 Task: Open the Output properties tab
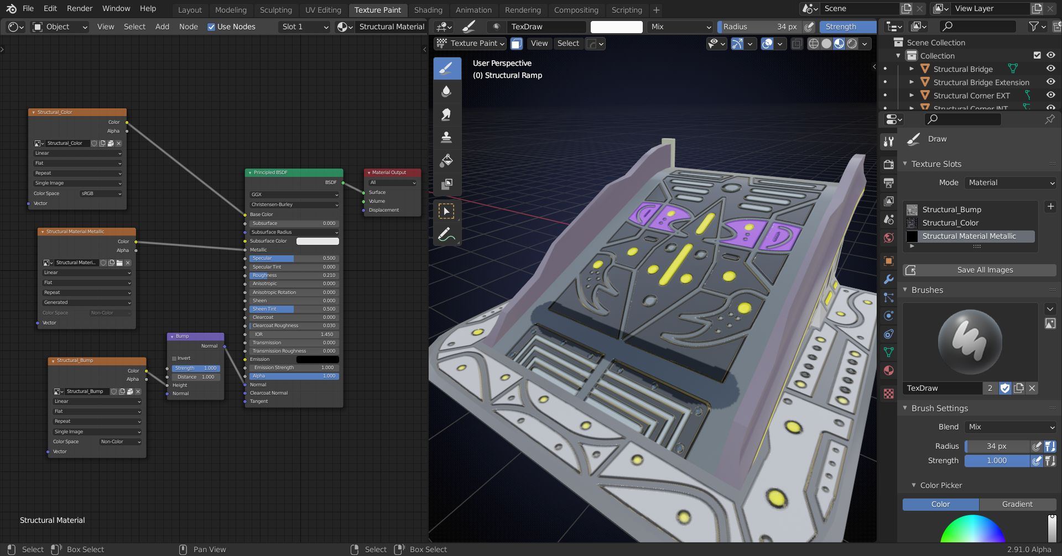pyautogui.click(x=889, y=182)
